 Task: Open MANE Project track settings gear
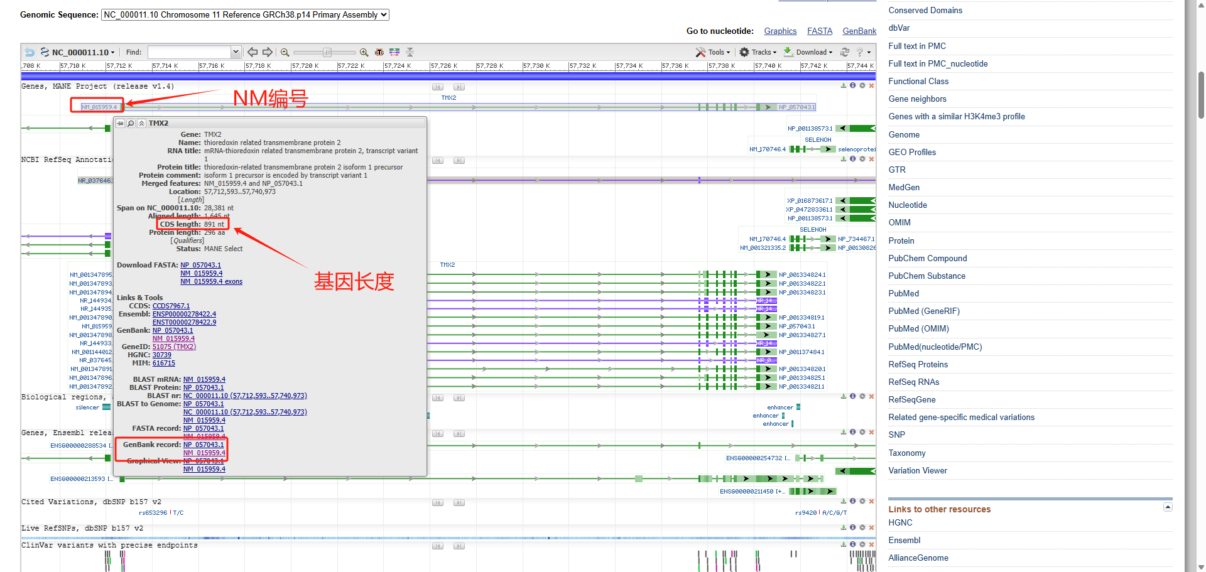pyautogui.click(x=862, y=85)
